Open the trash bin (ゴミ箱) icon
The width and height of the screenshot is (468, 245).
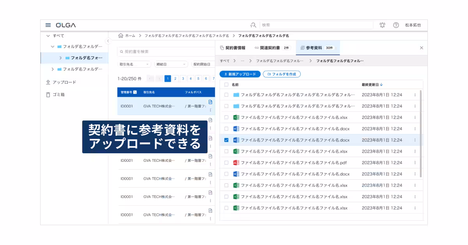[x=48, y=94]
